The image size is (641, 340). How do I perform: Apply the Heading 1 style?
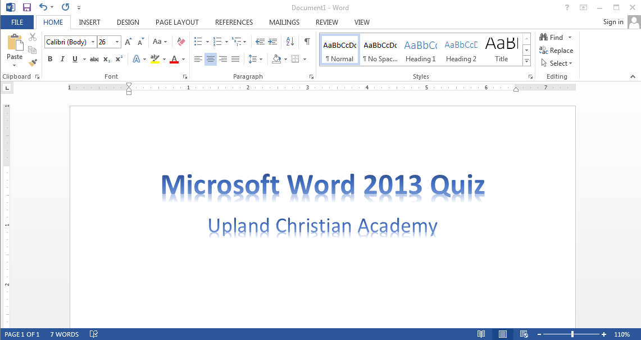(x=421, y=49)
